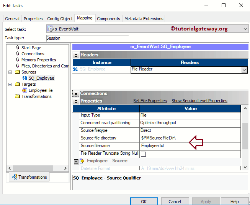The height and width of the screenshot is (205, 250).
Task: Click Optimize throughput value cell
Action: pyautogui.click(x=190, y=123)
